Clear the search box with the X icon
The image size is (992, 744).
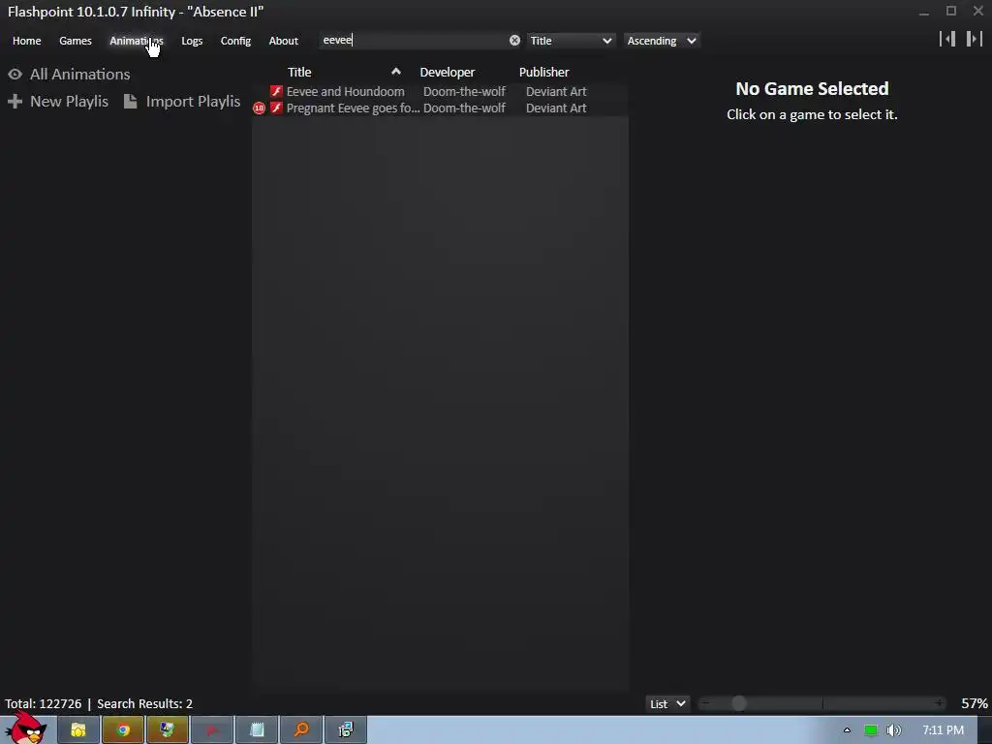pos(514,41)
